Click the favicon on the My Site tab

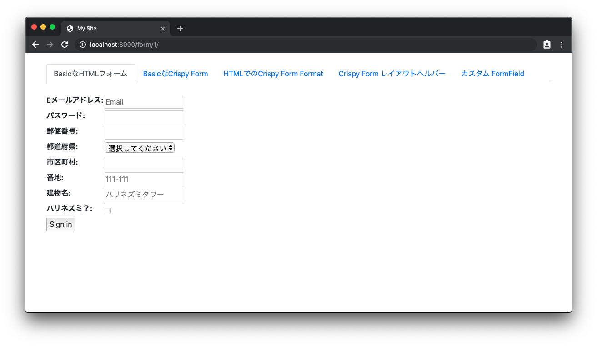tap(70, 28)
